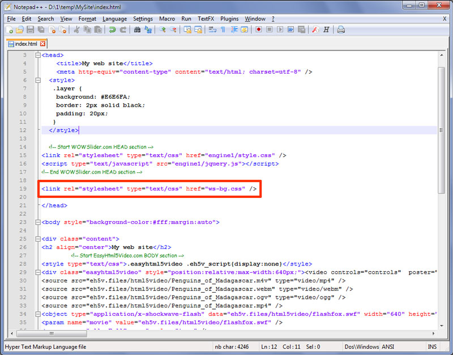Click the ANSI encoding status entry
Image resolution: width=453 pixels, height=355 pixels.
(x=388, y=346)
